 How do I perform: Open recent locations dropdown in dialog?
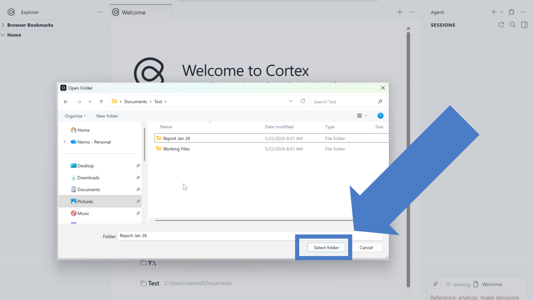click(90, 102)
